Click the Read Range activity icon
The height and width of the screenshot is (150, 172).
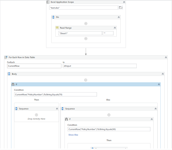(x=57, y=28)
